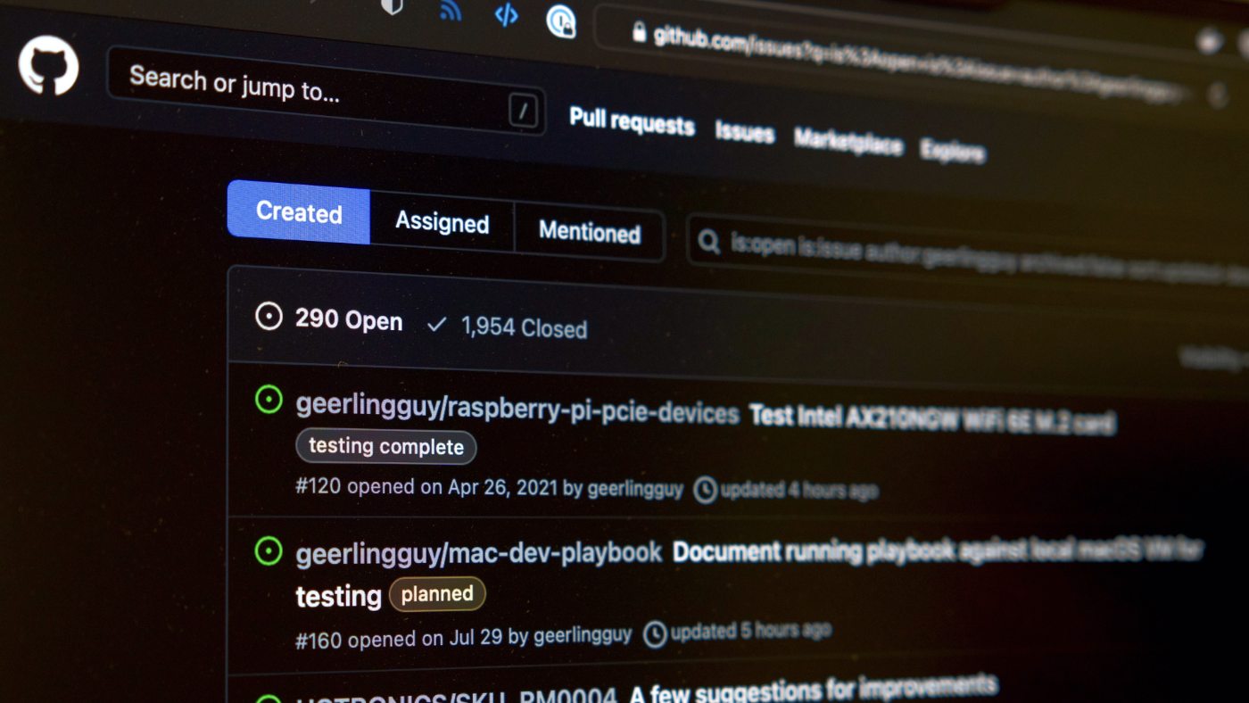Click the text 'updated 5 hours ago'

click(x=751, y=632)
